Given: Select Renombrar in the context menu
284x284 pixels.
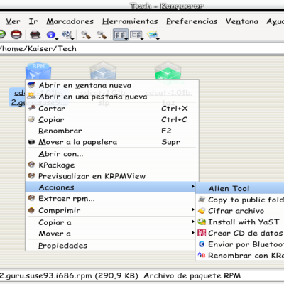Looking at the screenshot, I should tap(112, 131).
